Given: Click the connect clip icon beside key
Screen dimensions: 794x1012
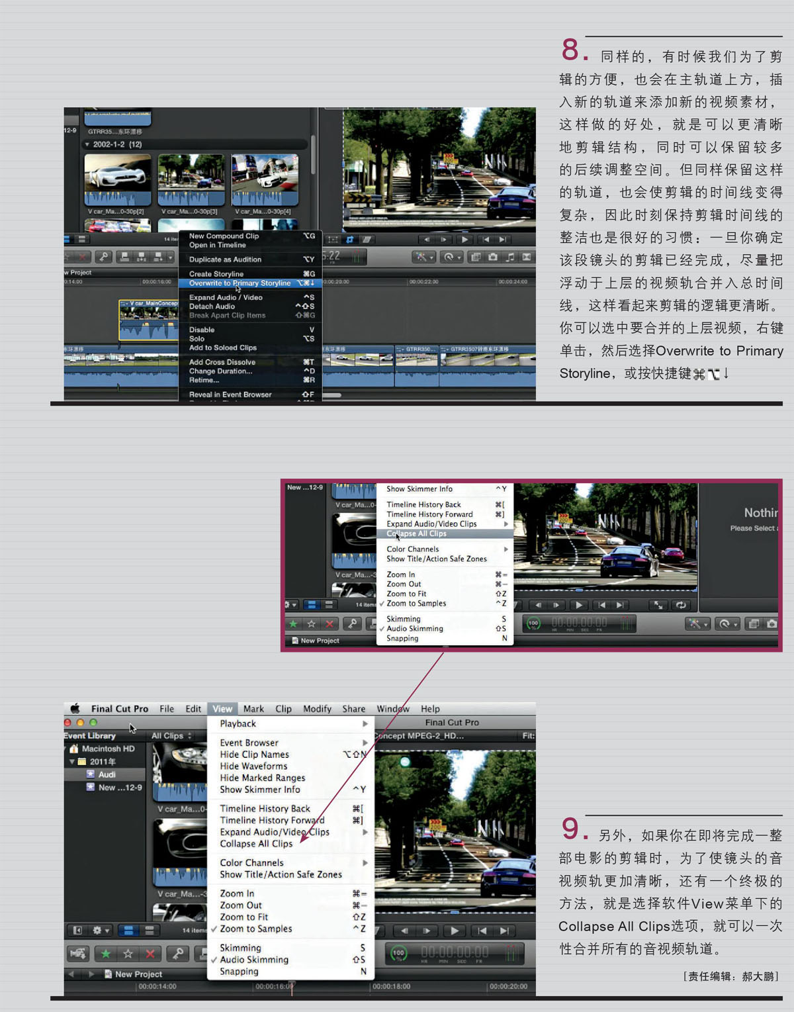Looking at the screenshot, I should tap(124, 257).
